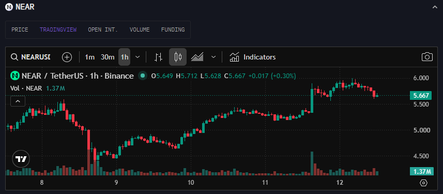Image resolution: width=443 pixels, height=194 pixels.
Task: Click the green market status dot
Action: click(x=143, y=76)
